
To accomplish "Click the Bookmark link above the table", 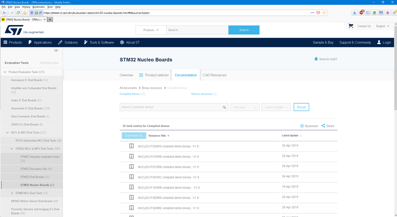I will 309,126.
